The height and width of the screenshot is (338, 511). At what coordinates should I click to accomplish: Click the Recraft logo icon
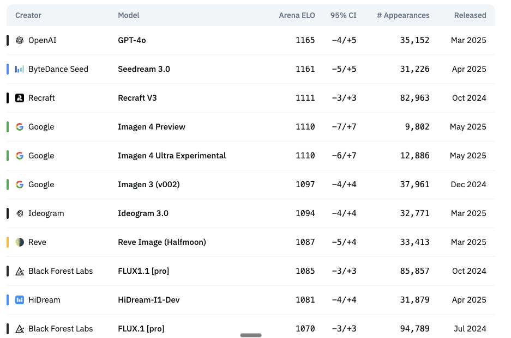coord(20,98)
